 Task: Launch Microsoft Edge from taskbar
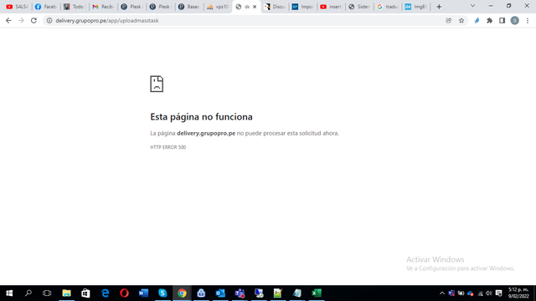105,293
